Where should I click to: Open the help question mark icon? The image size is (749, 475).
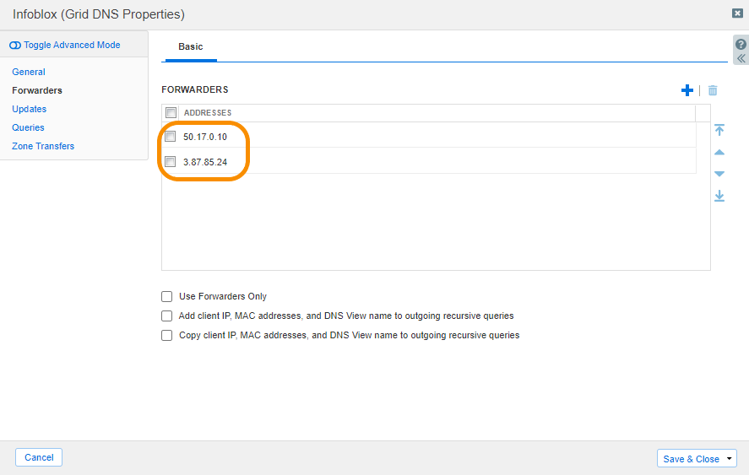coord(741,45)
